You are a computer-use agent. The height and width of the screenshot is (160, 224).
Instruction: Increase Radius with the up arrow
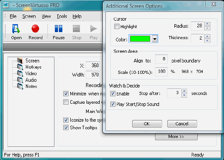[x=207, y=24]
